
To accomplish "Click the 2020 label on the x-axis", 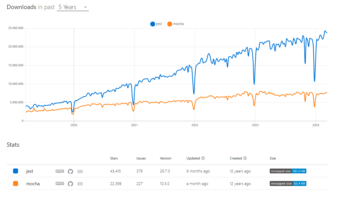I will pos(74,125).
